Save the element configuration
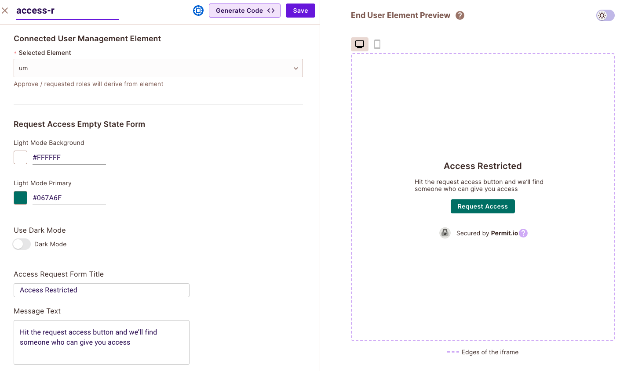 point(300,11)
